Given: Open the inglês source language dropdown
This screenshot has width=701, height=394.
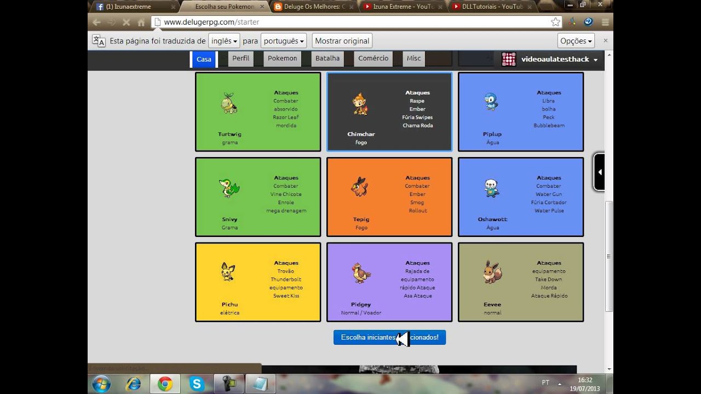Looking at the screenshot, I should (x=225, y=41).
